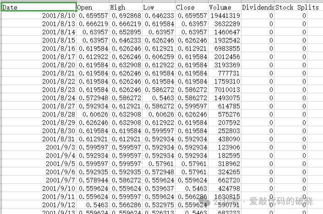323x214 pixels.
Task: Click date cell 2001/8/24
Action: click(39, 98)
